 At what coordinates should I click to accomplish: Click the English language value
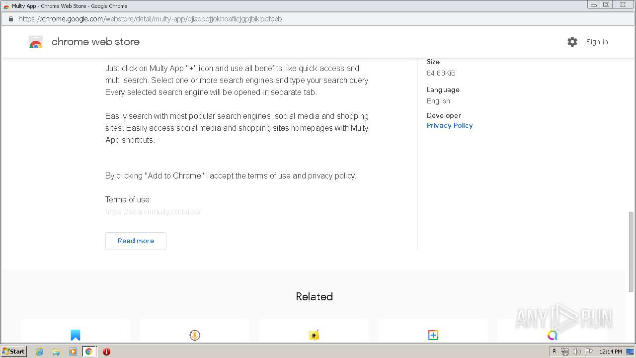click(438, 101)
